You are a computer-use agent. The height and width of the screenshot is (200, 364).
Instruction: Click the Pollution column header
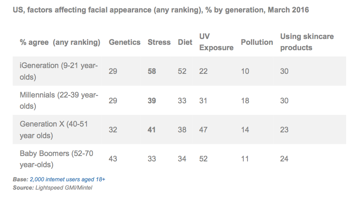[257, 42]
